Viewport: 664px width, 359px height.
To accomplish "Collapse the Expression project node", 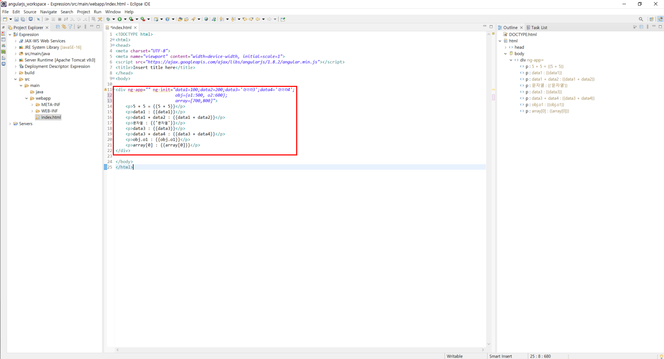I will tap(10, 35).
